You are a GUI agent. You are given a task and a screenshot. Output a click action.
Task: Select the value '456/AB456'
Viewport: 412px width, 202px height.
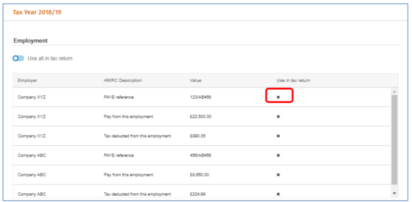pyautogui.click(x=201, y=156)
